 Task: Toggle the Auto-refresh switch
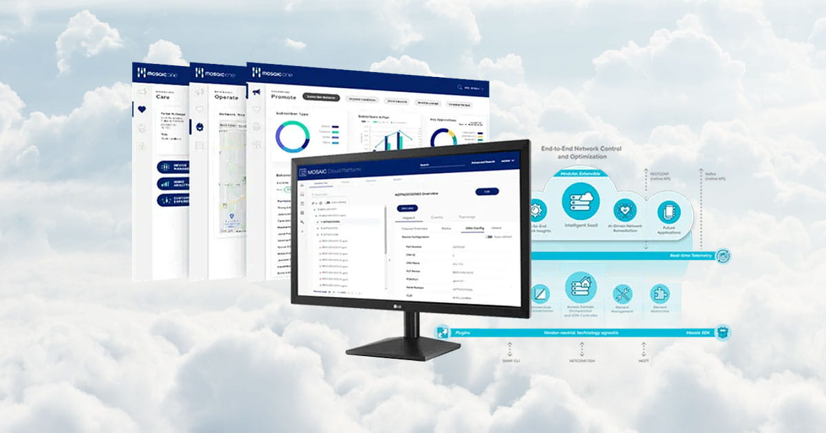488,236
